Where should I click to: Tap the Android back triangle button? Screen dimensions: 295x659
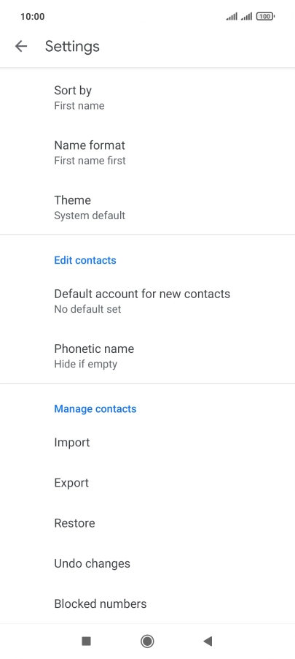pos(208,641)
